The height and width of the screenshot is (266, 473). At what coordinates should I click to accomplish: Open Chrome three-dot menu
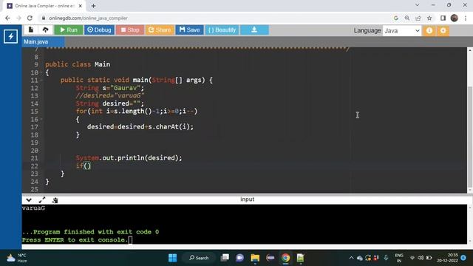466,18
